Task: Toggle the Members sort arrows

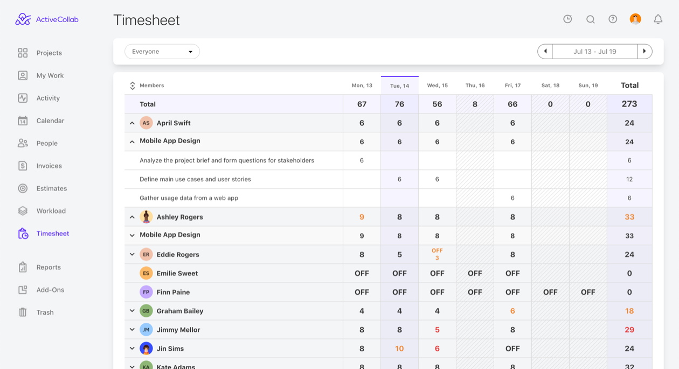Action: click(133, 86)
